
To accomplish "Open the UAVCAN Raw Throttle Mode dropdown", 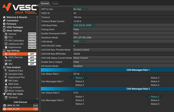I will pyautogui.click(x=123, y=50).
